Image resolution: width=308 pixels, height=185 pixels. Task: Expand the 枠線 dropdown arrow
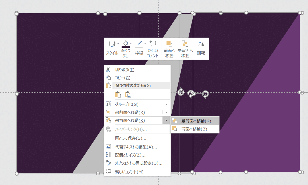pyautogui.click(x=144, y=44)
